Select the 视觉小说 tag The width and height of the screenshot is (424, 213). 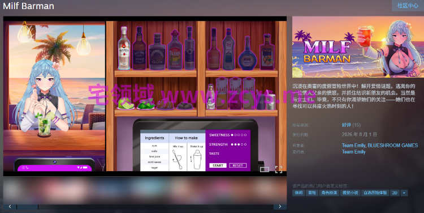pyautogui.click(x=350, y=193)
